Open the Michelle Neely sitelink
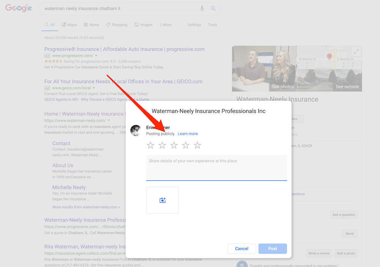The image size is (380, 267). tap(69, 187)
